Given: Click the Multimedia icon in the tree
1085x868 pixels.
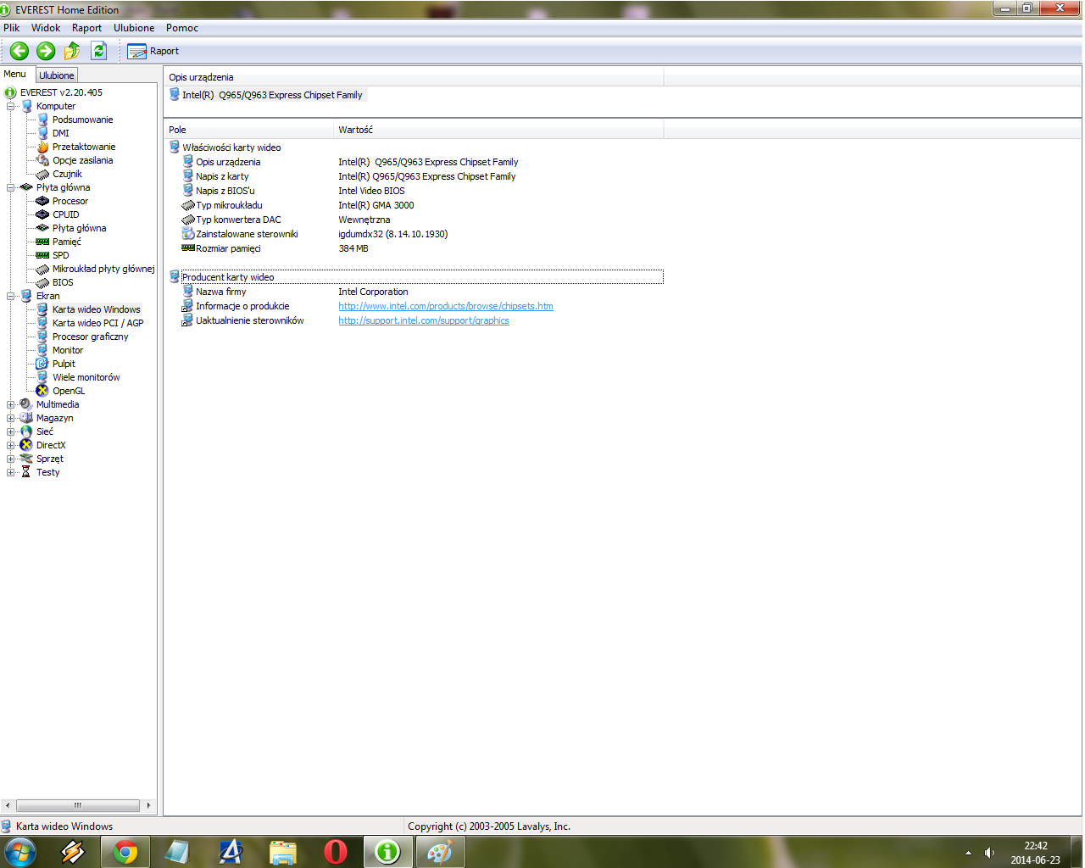Looking at the screenshot, I should (26, 404).
